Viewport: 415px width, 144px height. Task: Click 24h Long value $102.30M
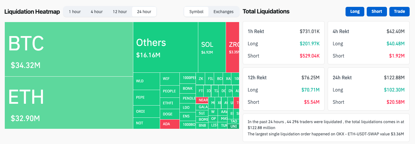(x=394, y=90)
